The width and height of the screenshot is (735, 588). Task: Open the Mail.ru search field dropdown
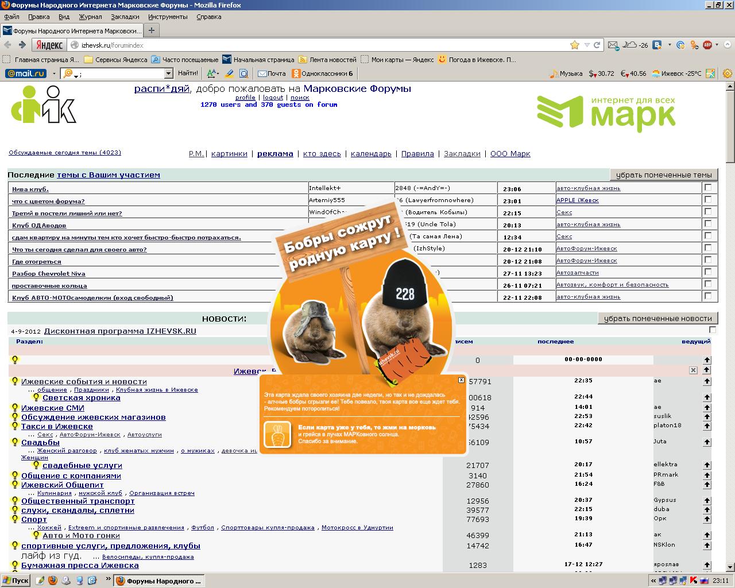pyautogui.click(x=168, y=73)
